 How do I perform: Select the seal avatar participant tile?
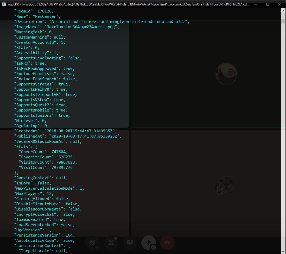tap(226, 185)
